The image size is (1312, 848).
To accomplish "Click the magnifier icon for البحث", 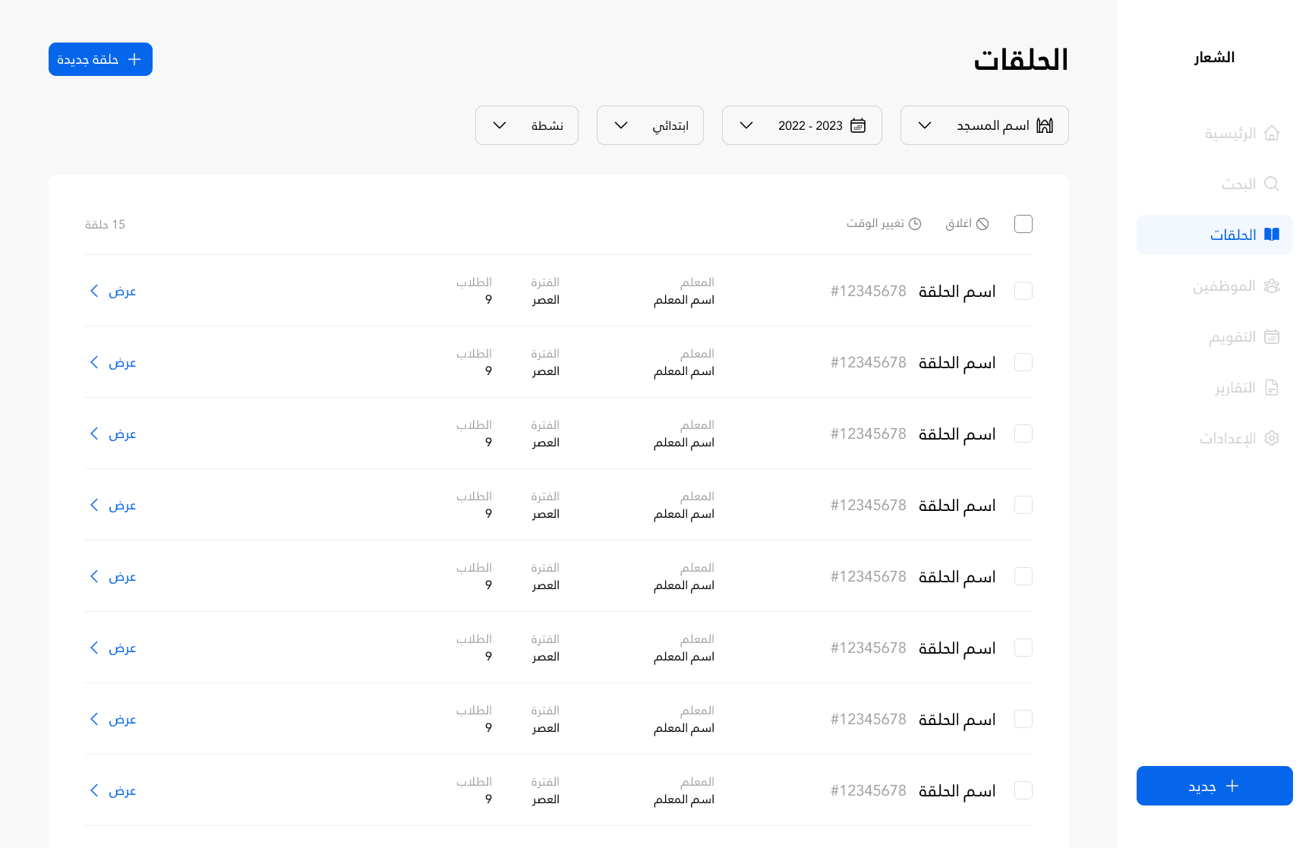I will point(1272,184).
